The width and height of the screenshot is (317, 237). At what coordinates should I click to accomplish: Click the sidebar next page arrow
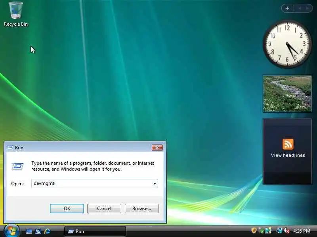(x=307, y=8)
